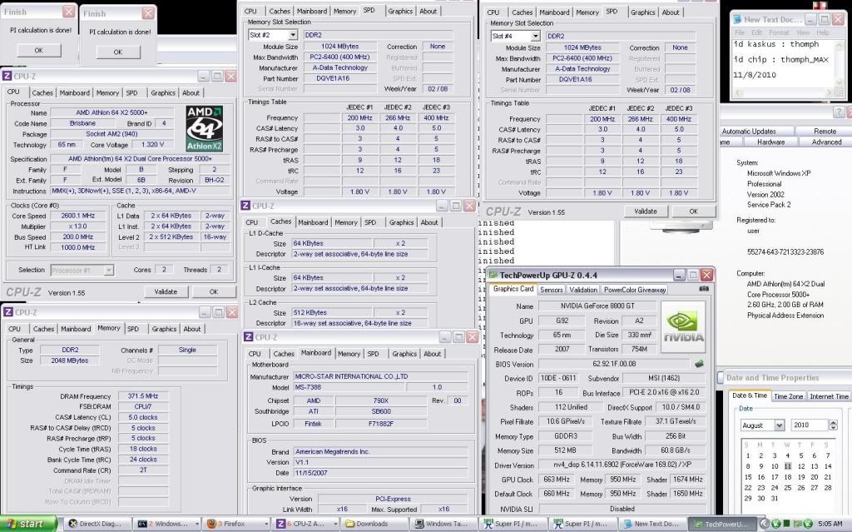
Task: Click the taskbar clock showing 5:05 AM
Action: (830, 524)
